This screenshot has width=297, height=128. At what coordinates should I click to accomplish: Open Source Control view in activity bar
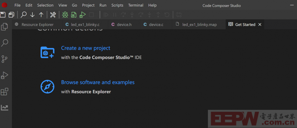(x=4, y=59)
